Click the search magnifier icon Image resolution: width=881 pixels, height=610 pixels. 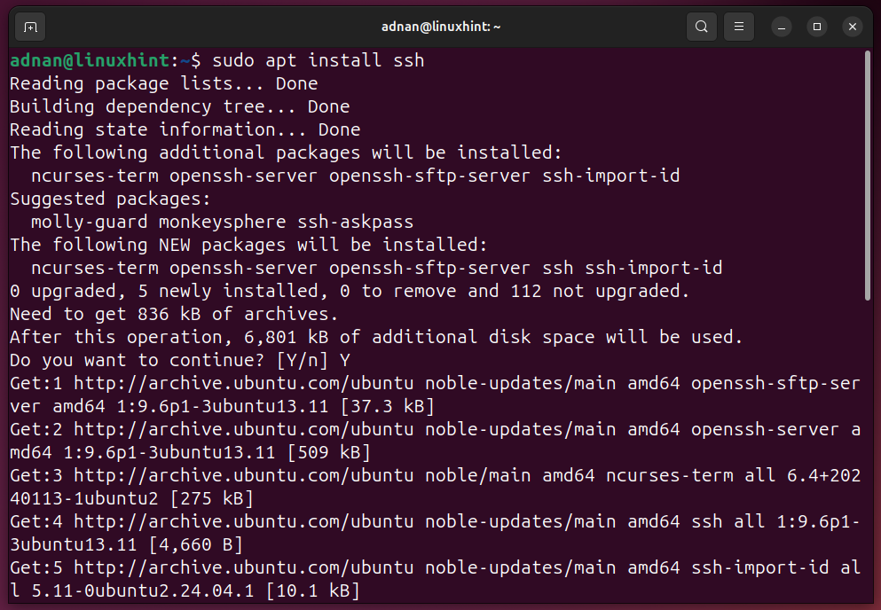(701, 27)
